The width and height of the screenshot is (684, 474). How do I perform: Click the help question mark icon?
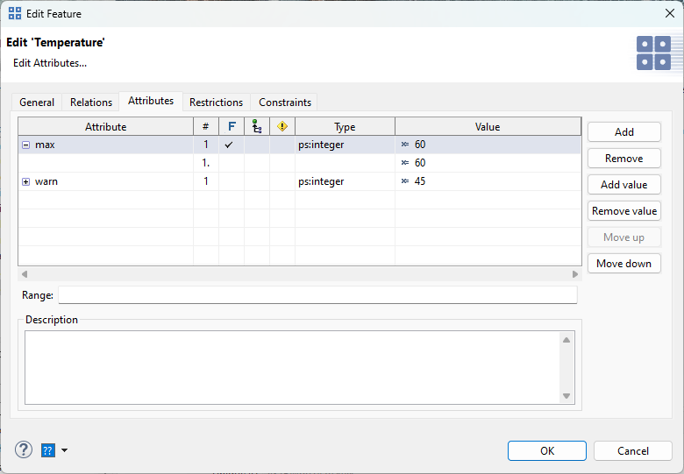[x=24, y=450]
